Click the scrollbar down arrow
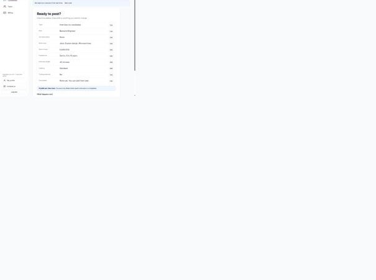The image size is (376, 280). point(135,96)
